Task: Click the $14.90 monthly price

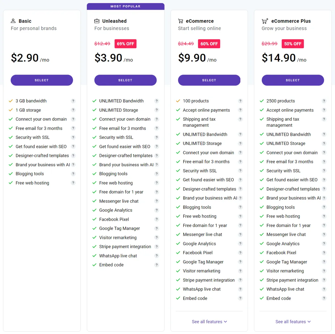Action: 278,58
